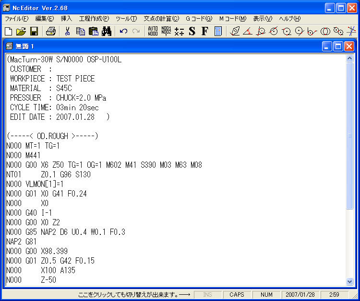Click the N001 N002 renumber icon

click(166, 31)
